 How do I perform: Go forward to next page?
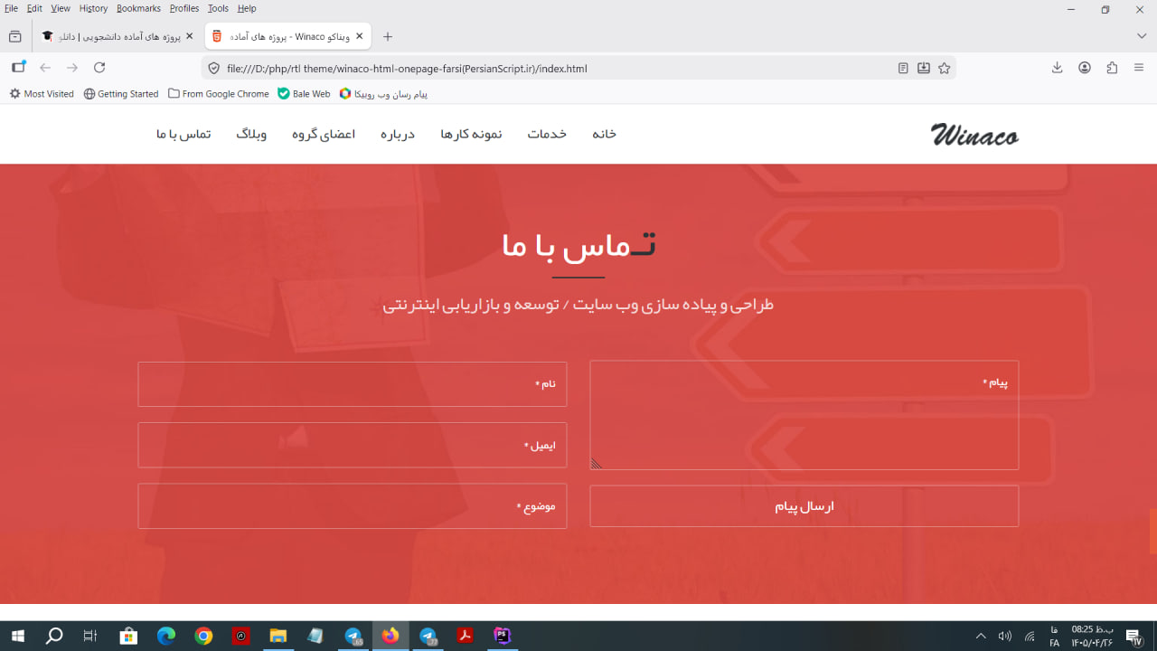(x=72, y=68)
